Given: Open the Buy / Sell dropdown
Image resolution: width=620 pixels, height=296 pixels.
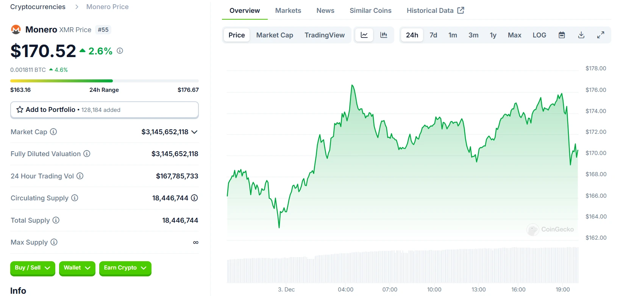Looking at the screenshot, I should (x=33, y=268).
